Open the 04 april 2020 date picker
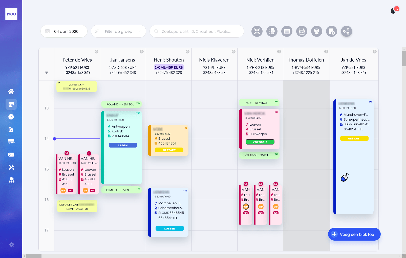 [x=64, y=31]
